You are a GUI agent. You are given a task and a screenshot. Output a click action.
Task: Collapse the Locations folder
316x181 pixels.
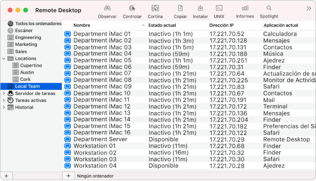click(3, 59)
